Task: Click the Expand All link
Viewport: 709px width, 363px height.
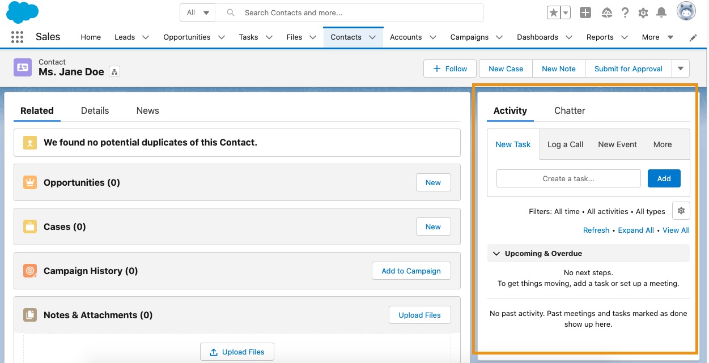Action: 635,230
